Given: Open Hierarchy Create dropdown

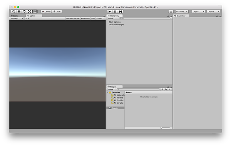Looking at the screenshot, I should [111, 18].
